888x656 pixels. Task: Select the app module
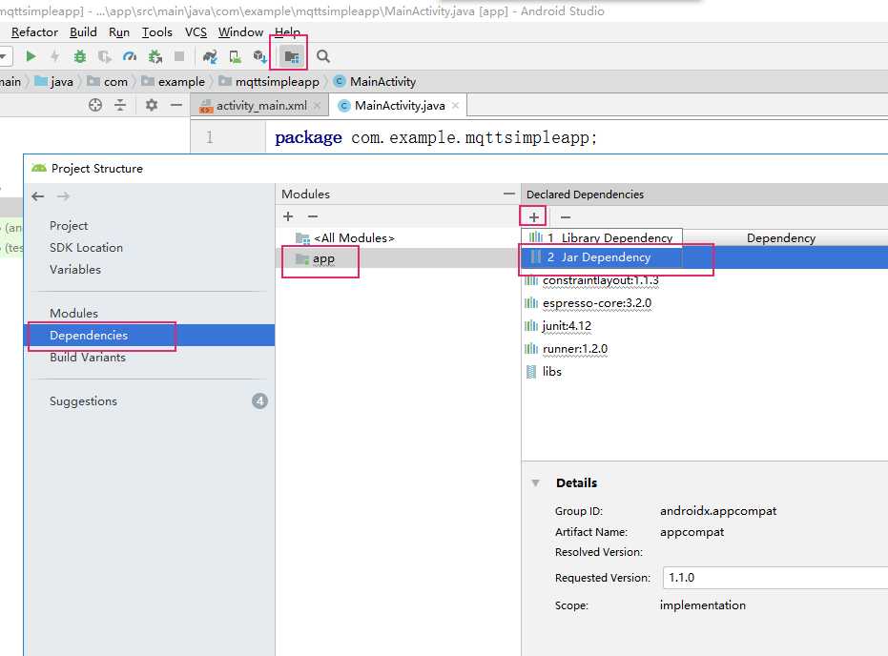[x=397, y=258]
